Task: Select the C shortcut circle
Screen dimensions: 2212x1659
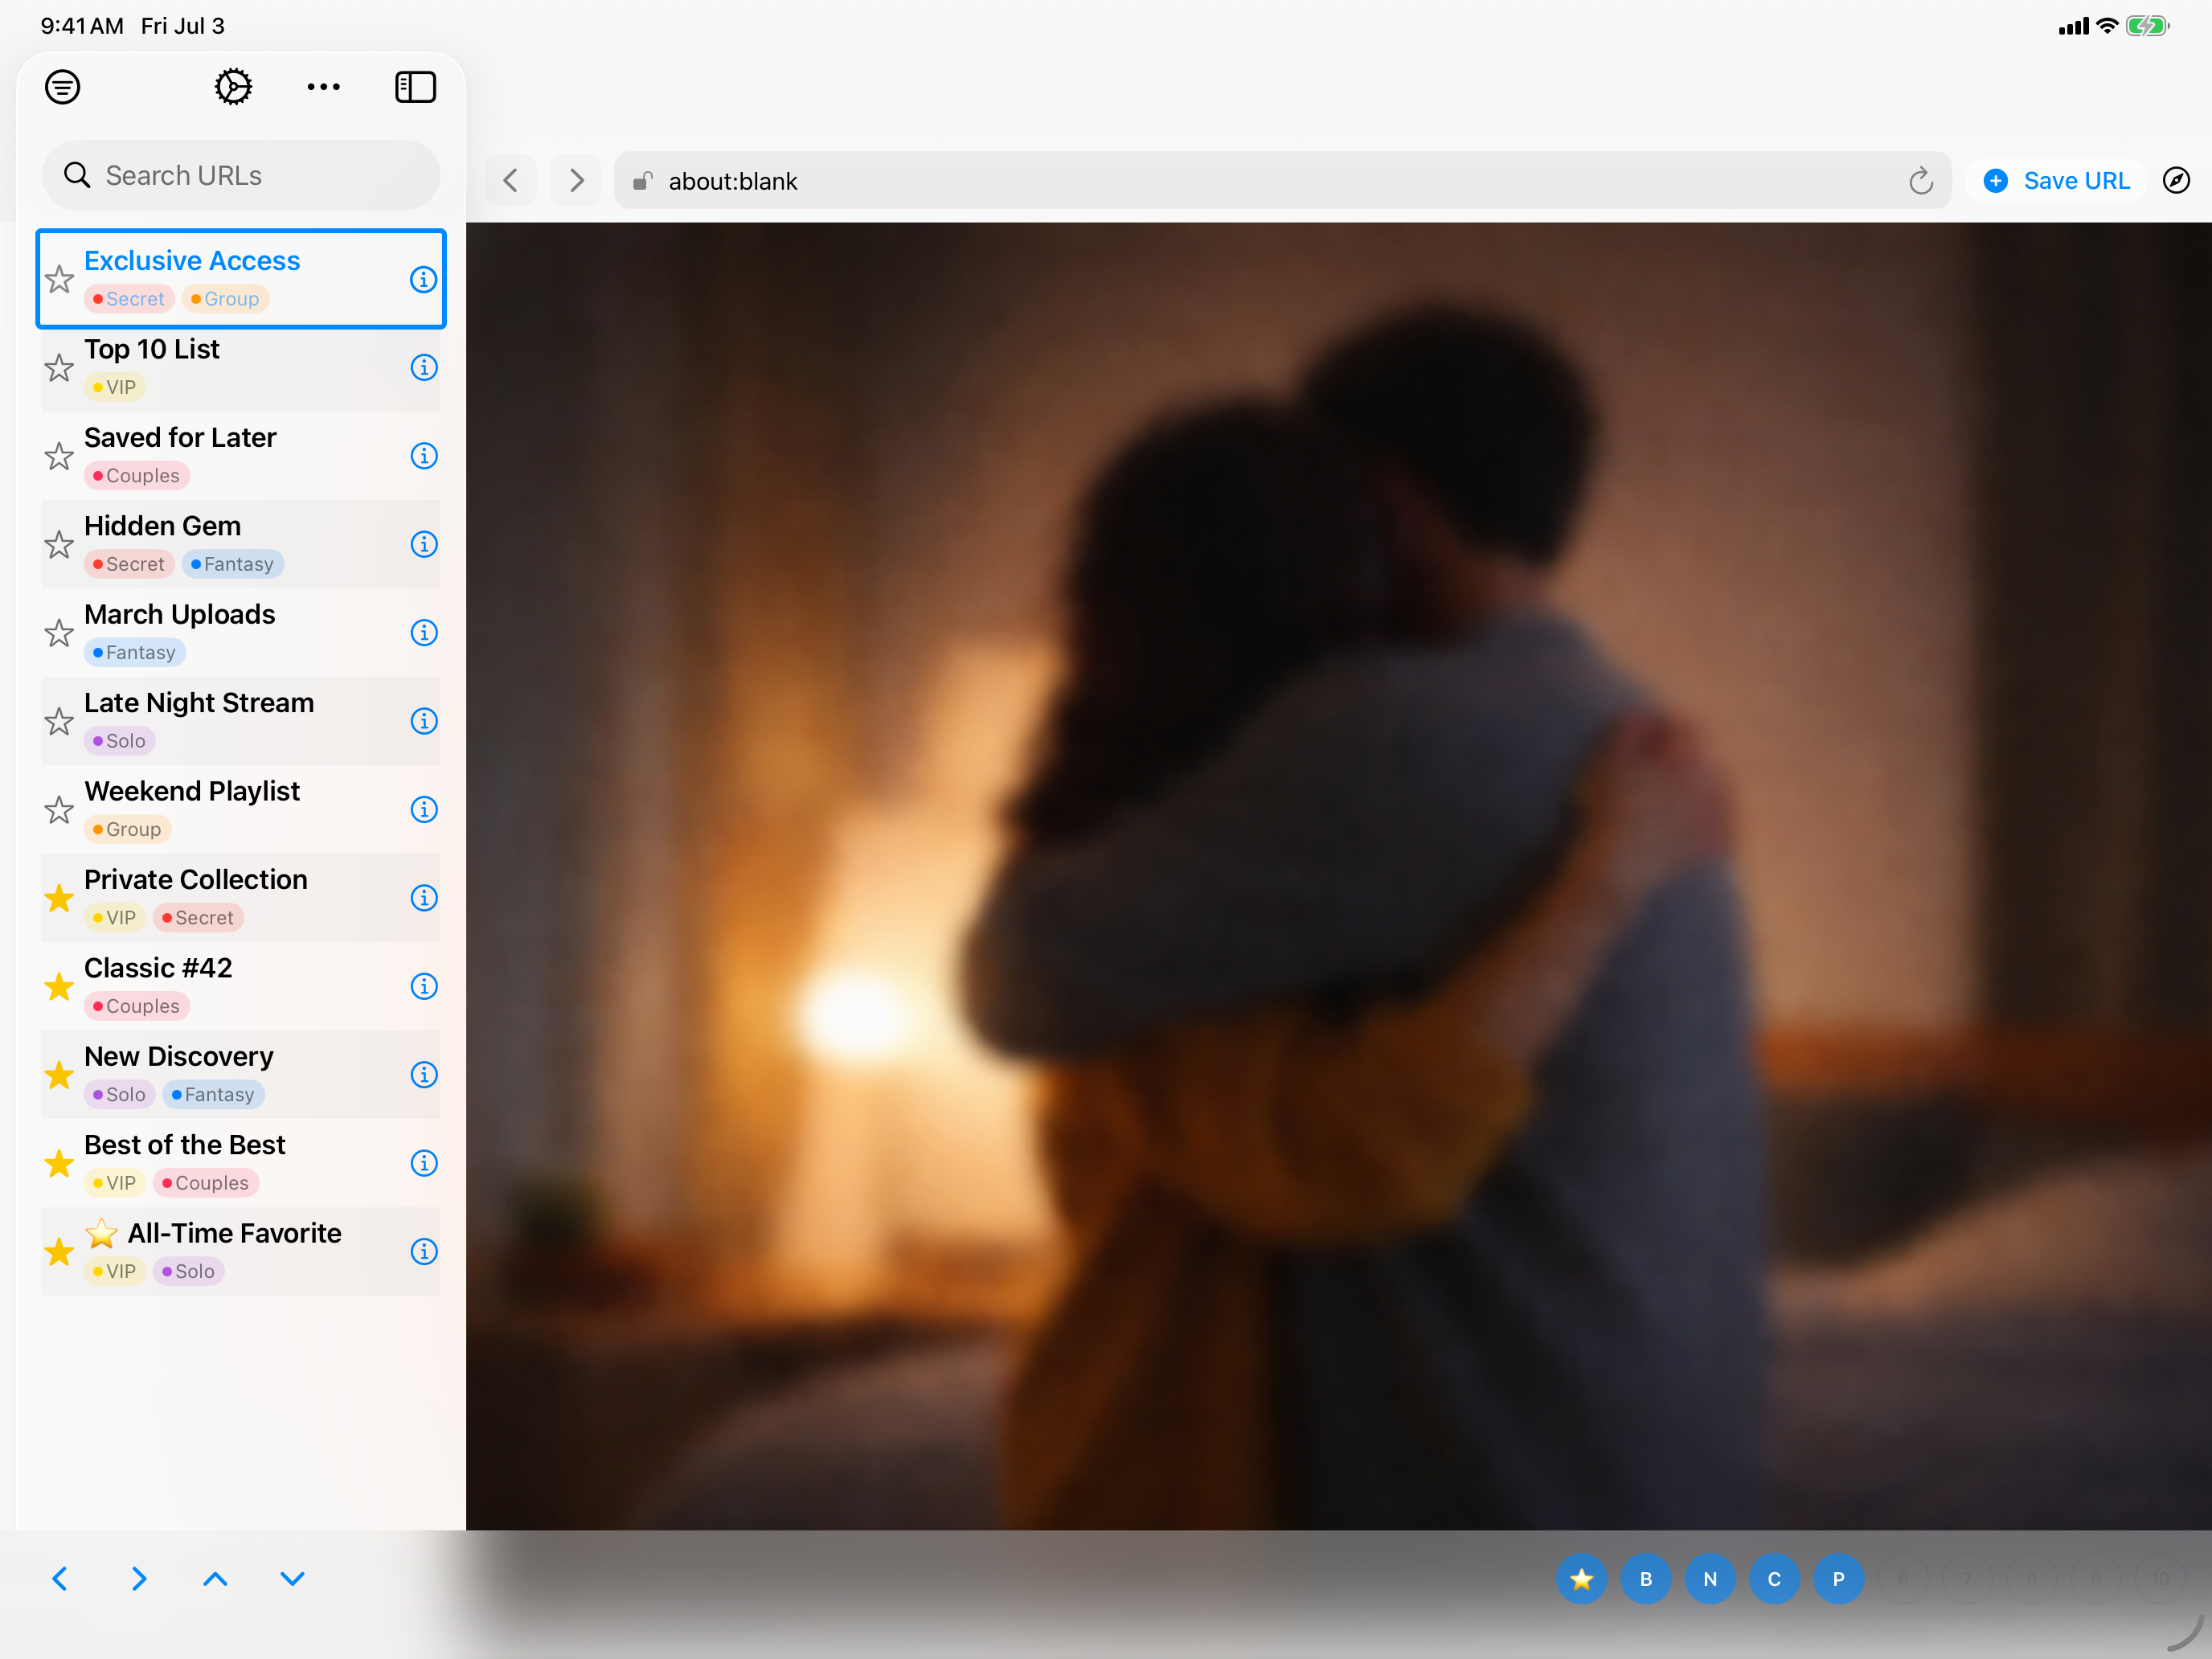Action: click(x=1774, y=1578)
